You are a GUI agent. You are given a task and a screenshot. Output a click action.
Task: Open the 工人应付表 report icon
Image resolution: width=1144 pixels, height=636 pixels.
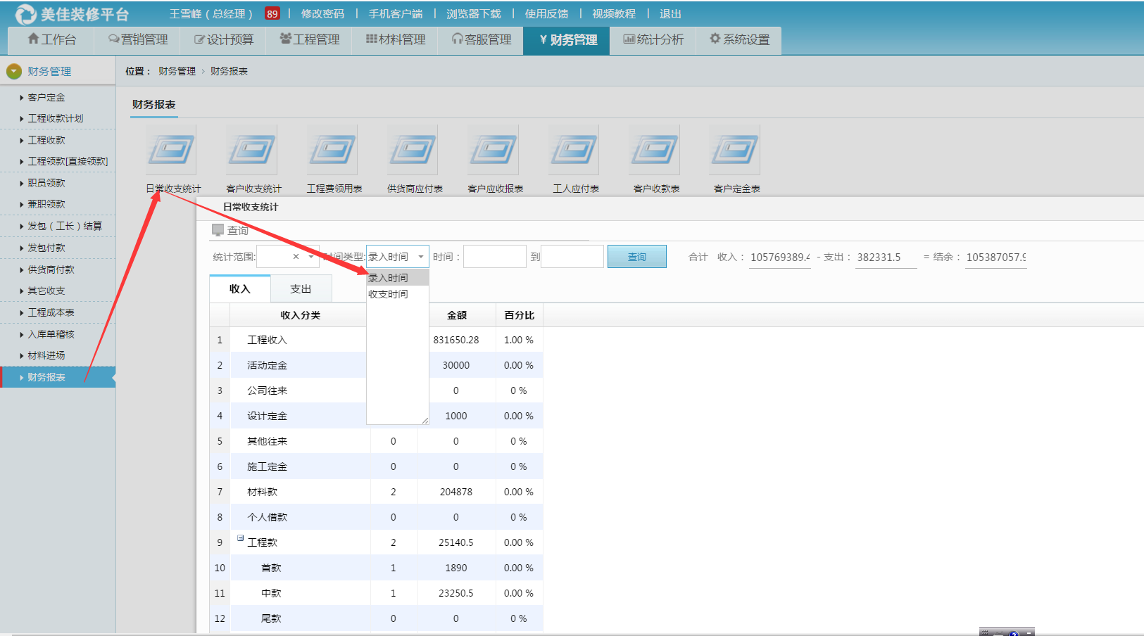pos(573,150)
